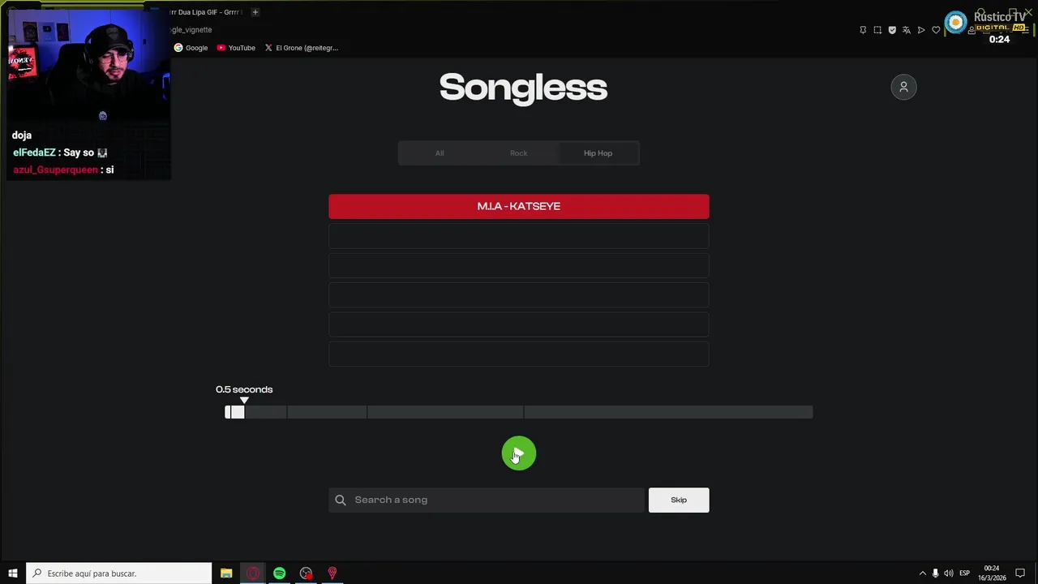Open the Google bookmark
This screenshot has height=584, width=1038.
191,48
